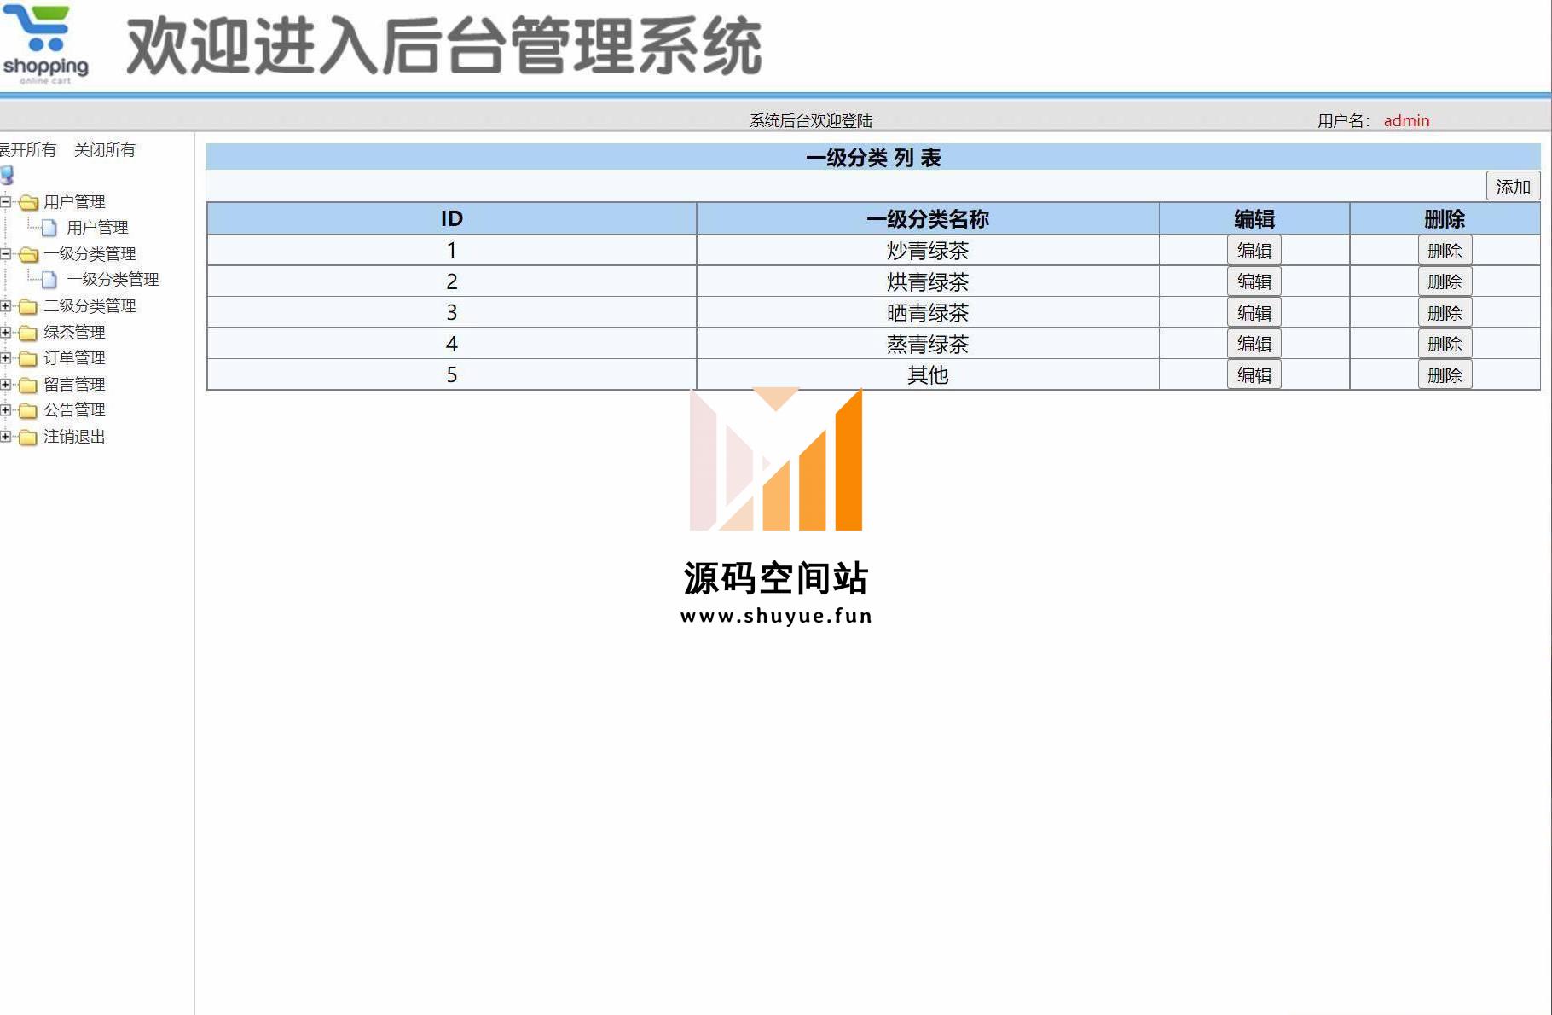Click 关闭所有 to collapse all

tap(104, 150)
